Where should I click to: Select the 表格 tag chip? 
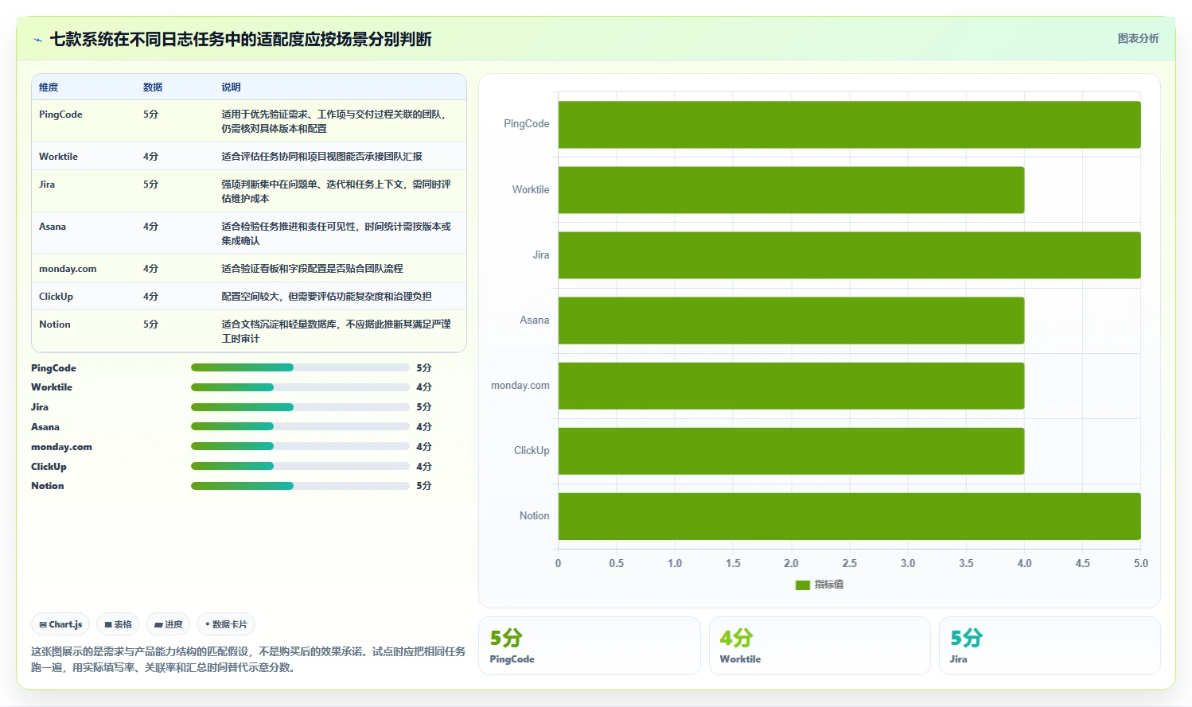point(118,624)
